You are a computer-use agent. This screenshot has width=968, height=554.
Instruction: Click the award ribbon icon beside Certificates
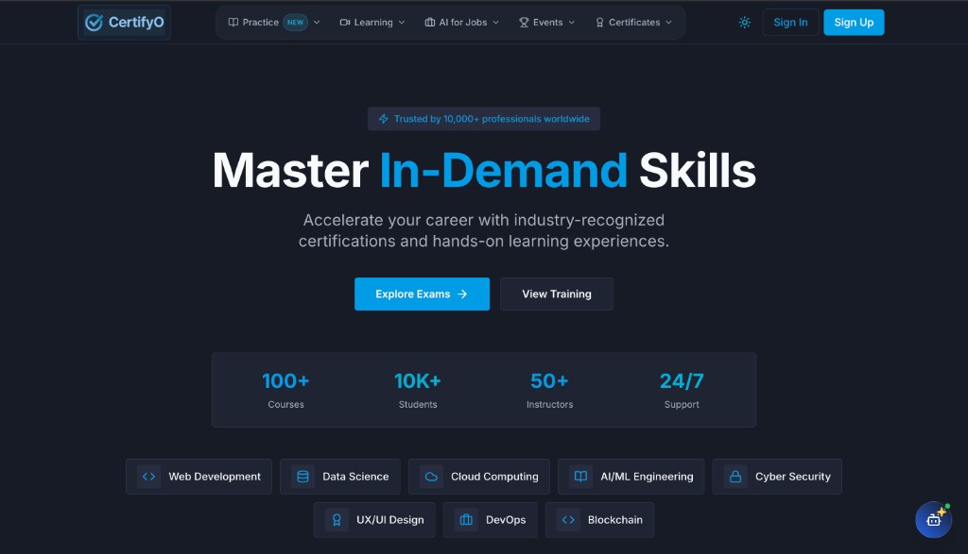599,23
